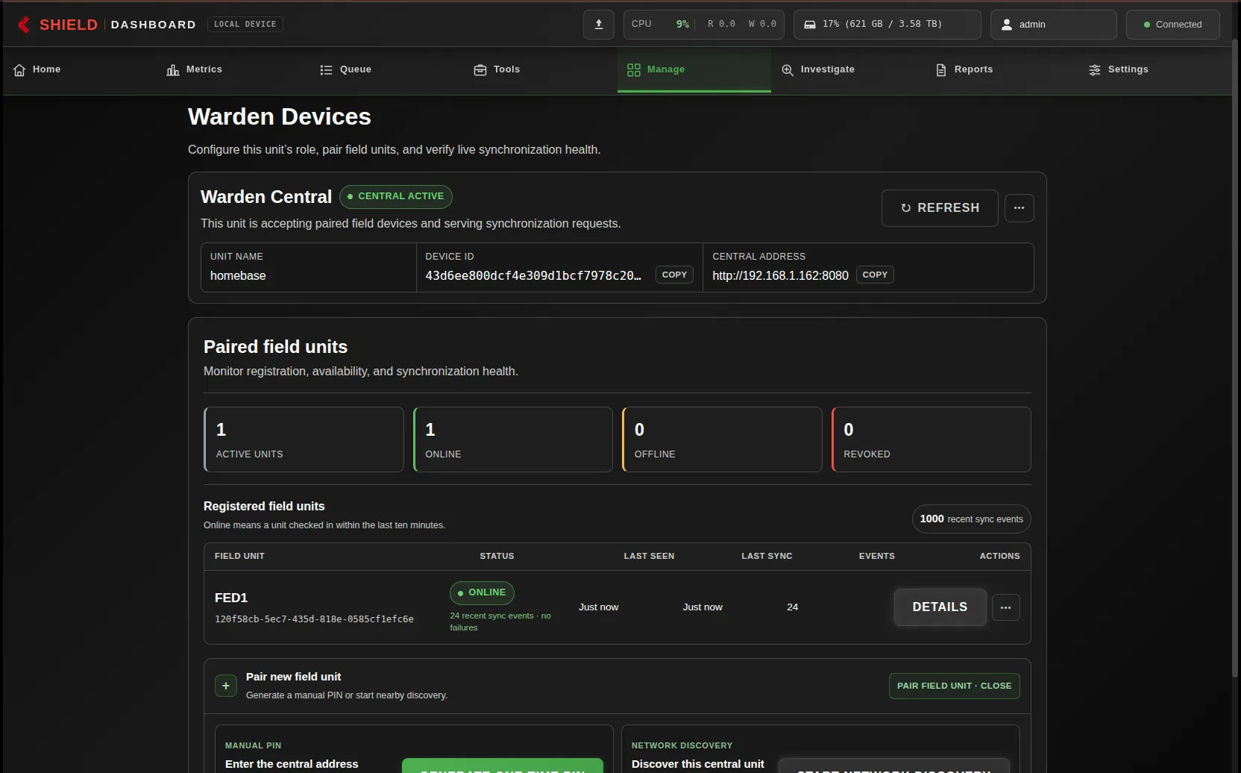Screen dimensions: 1241x773
Task: Click the disk storage drive icon
Action: coord(810,25)
